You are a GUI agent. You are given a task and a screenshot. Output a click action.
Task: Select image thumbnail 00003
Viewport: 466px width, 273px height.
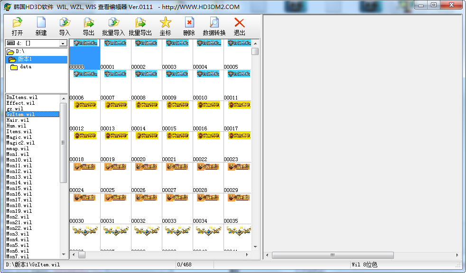177,55
